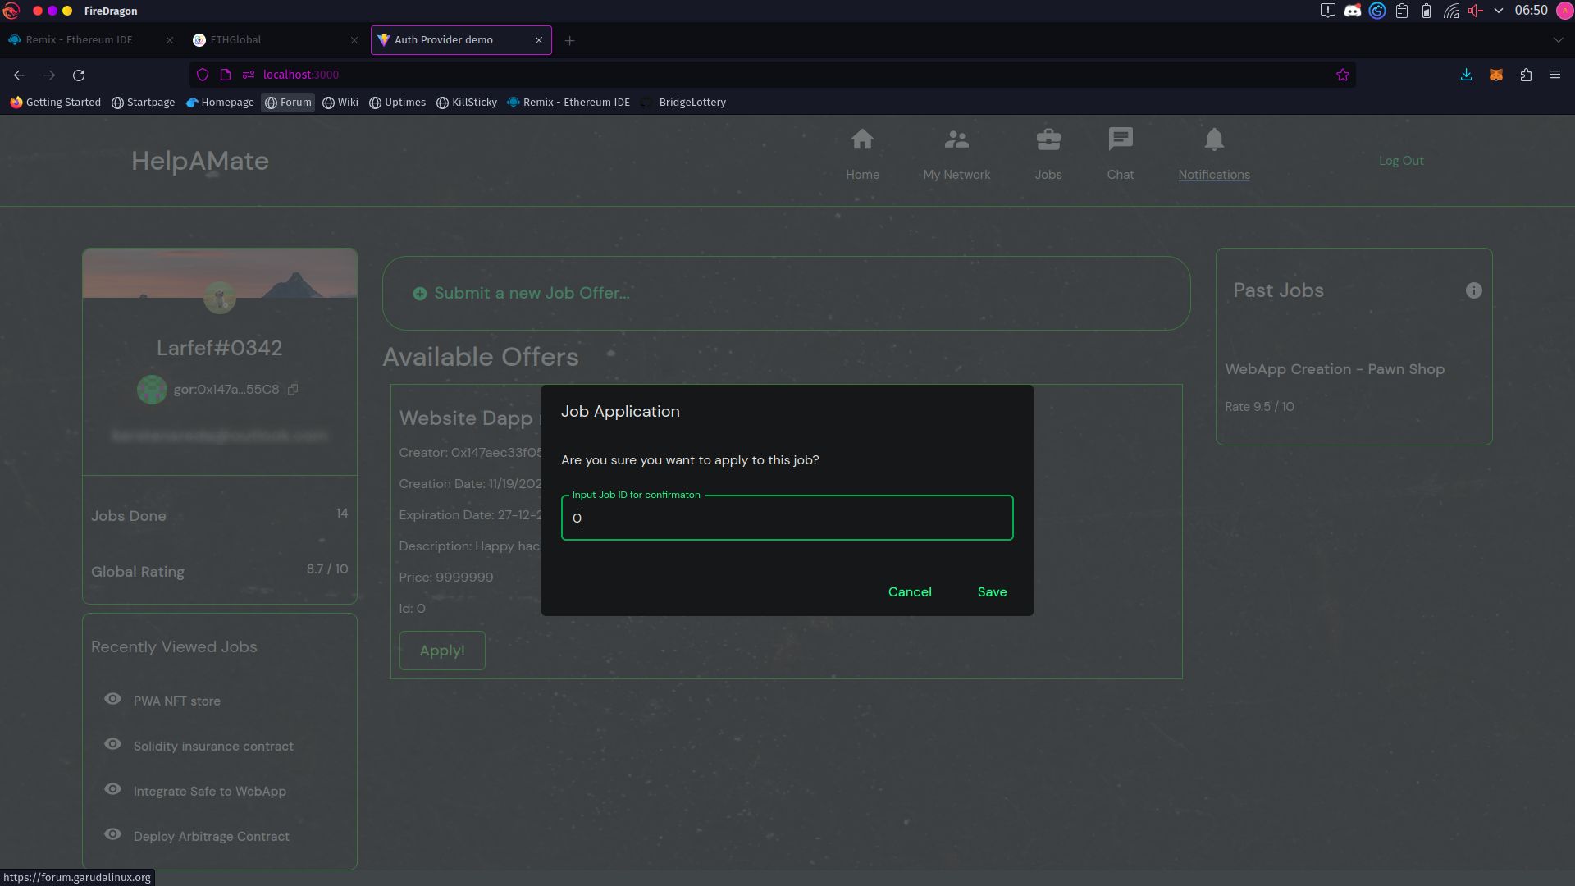Screen dimensions: 1575x886
Task: Click the Cancel button in Job Application
Action: 910,591
